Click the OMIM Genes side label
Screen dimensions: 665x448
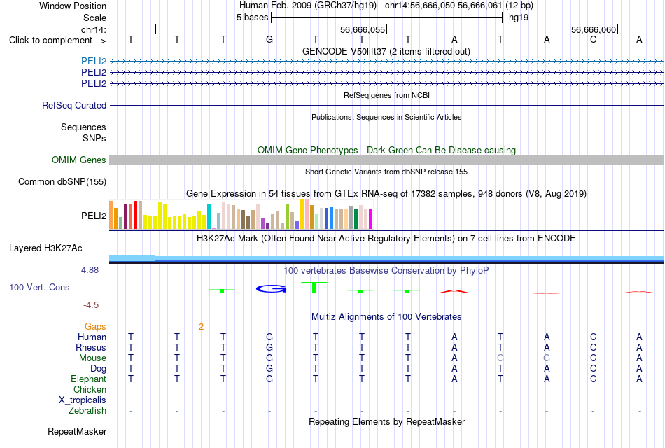click(79, 160)
